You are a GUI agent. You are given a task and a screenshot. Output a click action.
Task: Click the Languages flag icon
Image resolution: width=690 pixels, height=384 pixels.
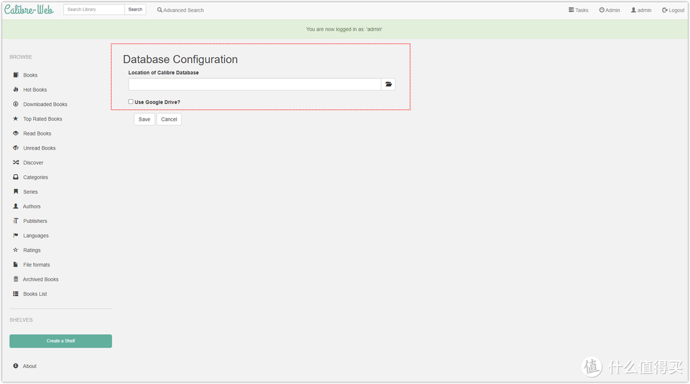tap(16, 235)
